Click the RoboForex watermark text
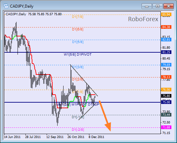 (143, 19)
